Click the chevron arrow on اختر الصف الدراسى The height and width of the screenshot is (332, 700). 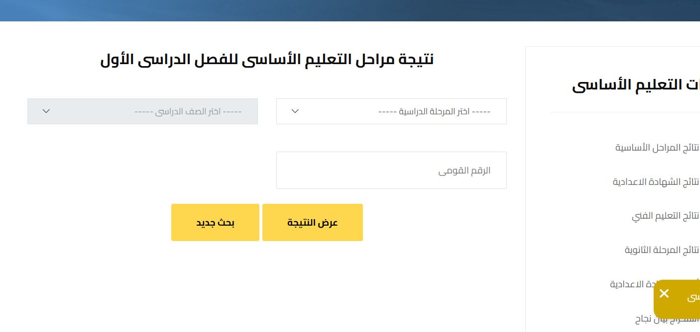[46, 111]
